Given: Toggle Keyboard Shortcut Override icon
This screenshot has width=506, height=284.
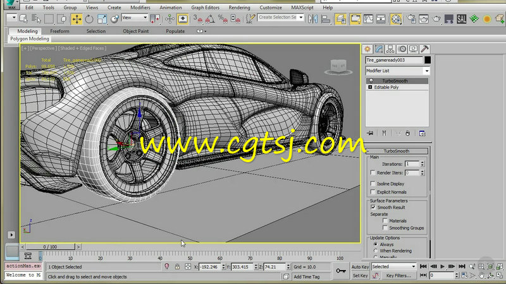Looking at the screenshot, I should coord(183,19).
